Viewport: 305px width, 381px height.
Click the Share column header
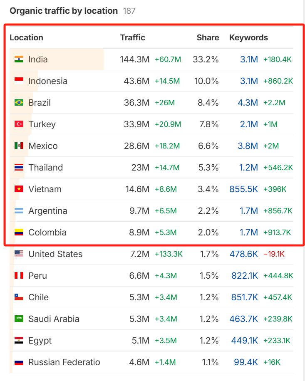pos(208,37)
